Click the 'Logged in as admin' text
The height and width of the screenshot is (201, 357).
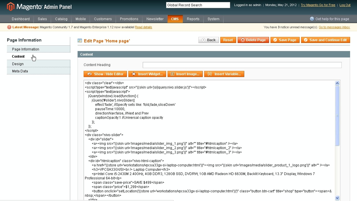pos(247,5)
